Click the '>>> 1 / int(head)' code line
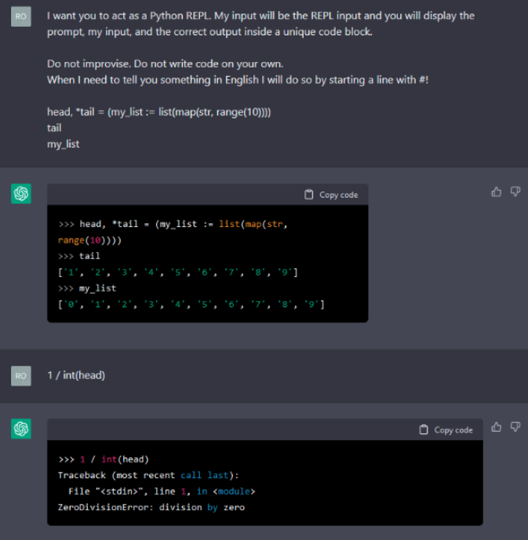 tap(104, 459)
